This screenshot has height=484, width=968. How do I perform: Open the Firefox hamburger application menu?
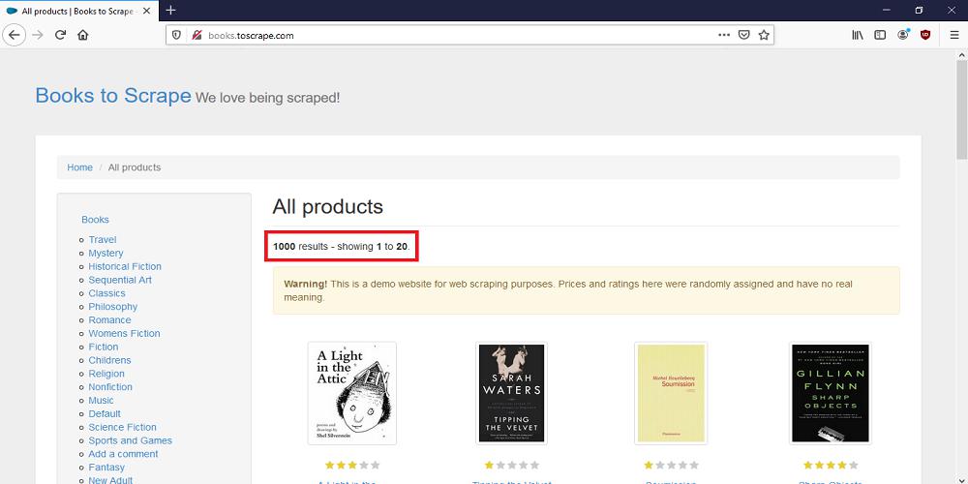[x=953, y=35]
